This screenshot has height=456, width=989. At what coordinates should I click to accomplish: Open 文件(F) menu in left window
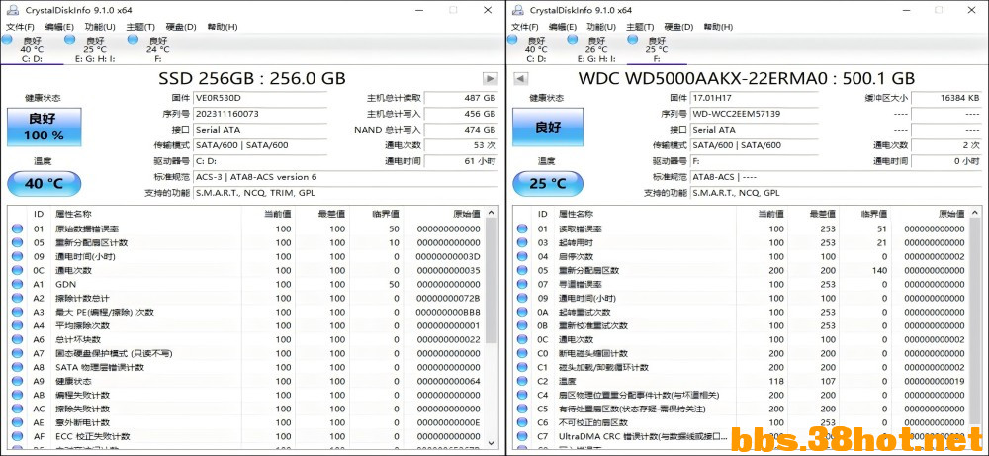[20, 27]
